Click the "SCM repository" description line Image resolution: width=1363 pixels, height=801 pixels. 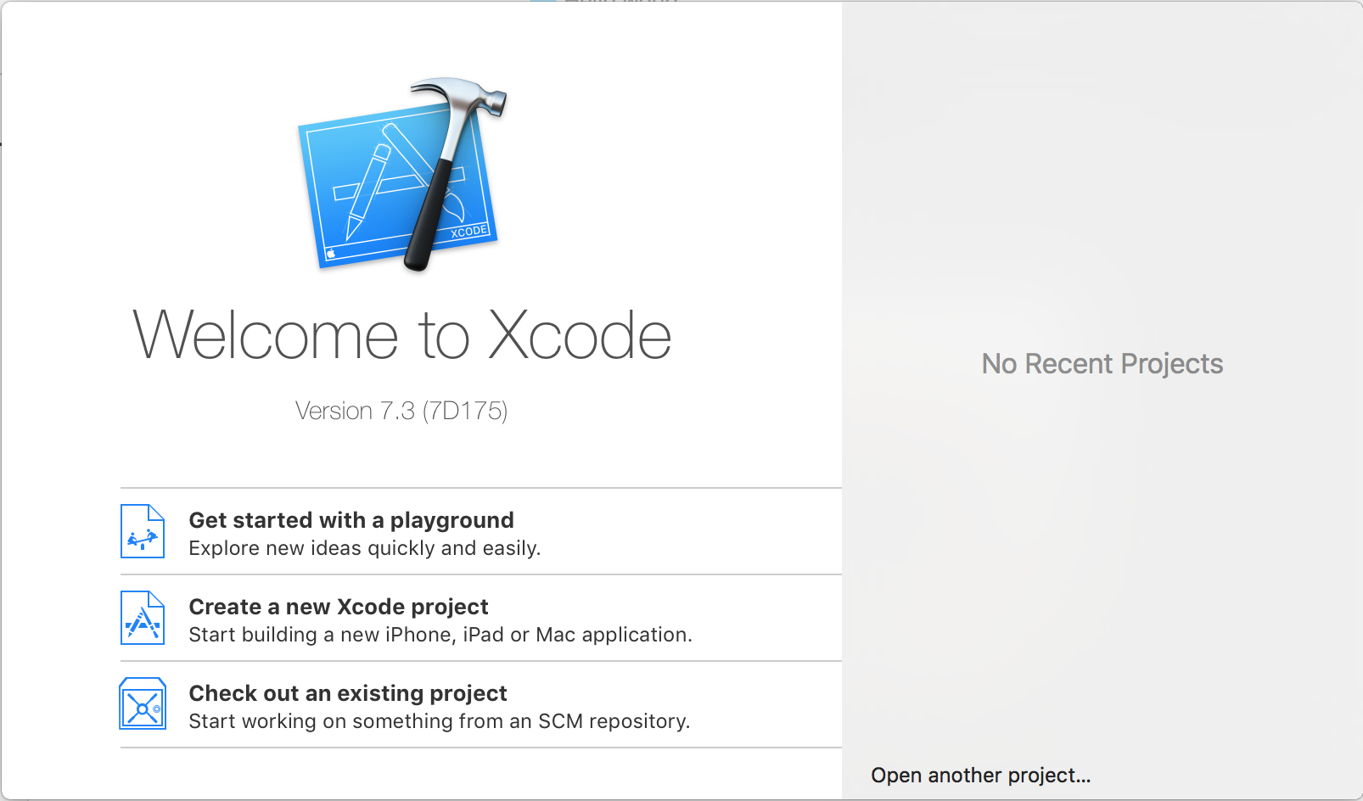coord(439,721)
